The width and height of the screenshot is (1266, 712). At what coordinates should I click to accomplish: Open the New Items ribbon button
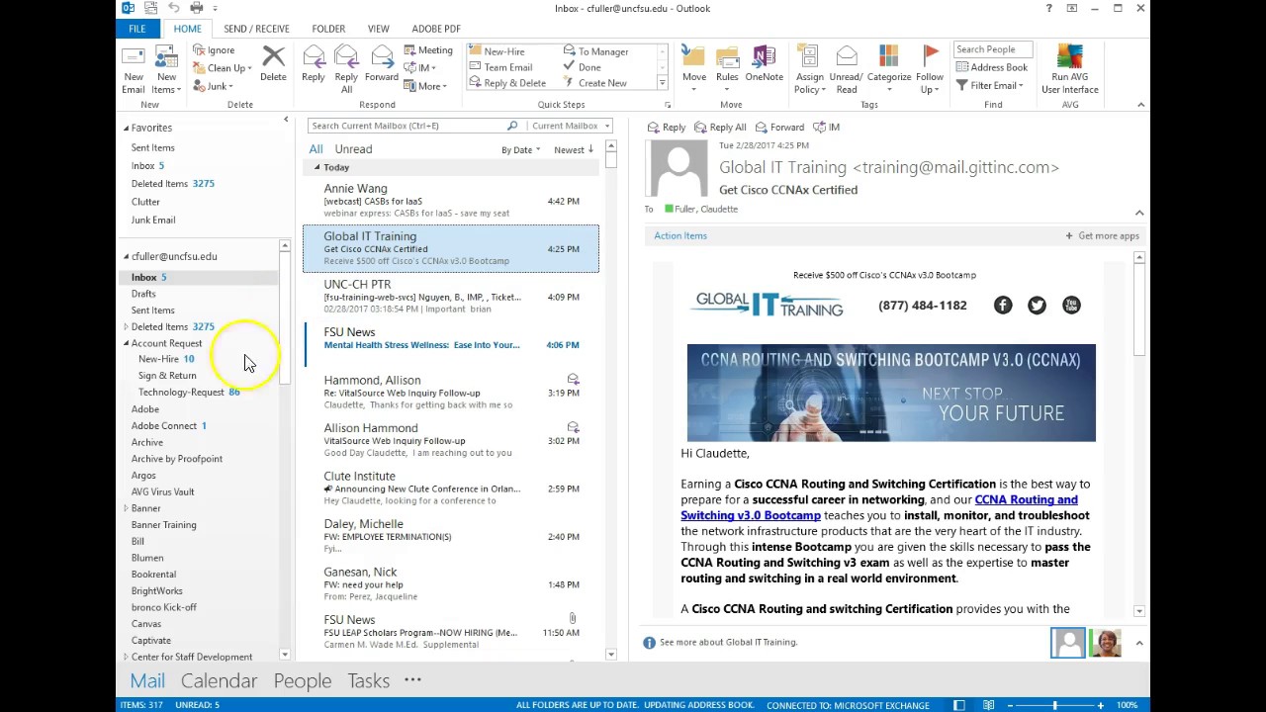[166, 69]
